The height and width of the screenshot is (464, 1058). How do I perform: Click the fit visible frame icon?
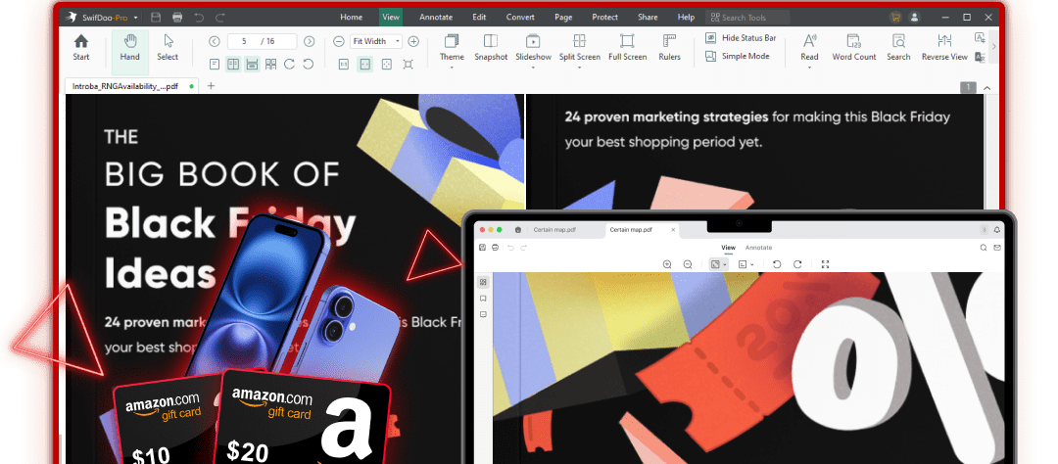409,64
